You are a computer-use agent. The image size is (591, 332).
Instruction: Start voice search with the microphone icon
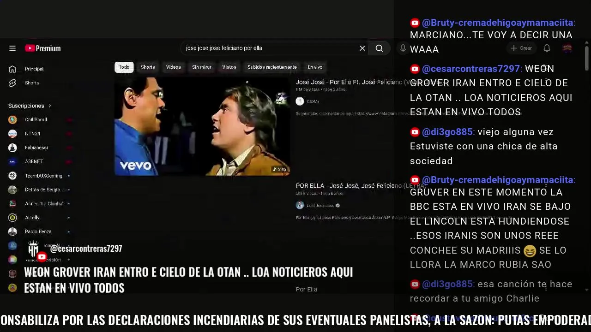point(403,48)
